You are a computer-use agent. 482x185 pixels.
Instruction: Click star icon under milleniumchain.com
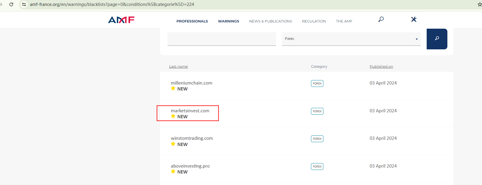(173, 88)
